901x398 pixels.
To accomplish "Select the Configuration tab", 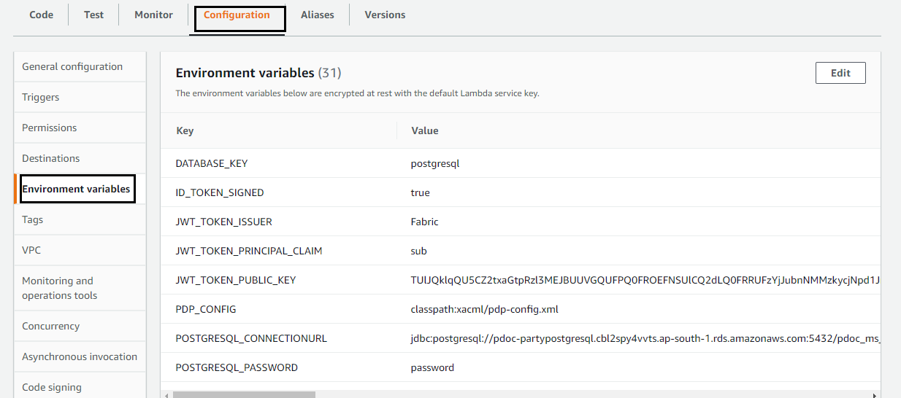I will point(237,15).
